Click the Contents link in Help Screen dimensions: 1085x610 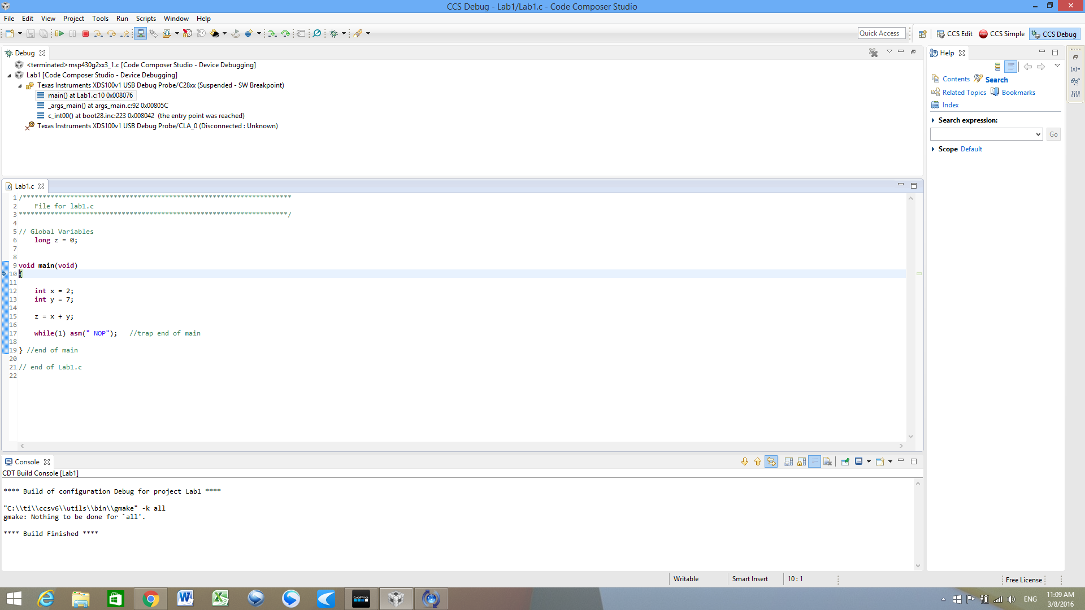956,79
